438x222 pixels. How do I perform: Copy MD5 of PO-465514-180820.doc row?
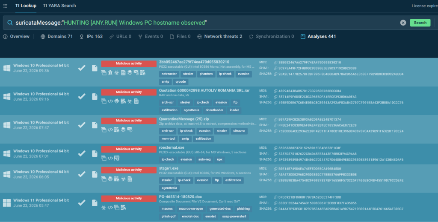(x=275, y=197)
